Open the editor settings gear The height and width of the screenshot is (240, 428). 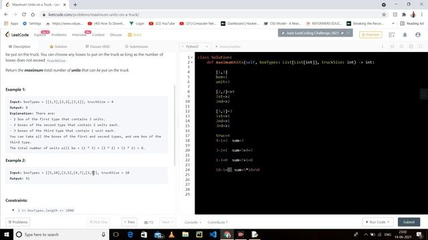(x=411, y=47)
